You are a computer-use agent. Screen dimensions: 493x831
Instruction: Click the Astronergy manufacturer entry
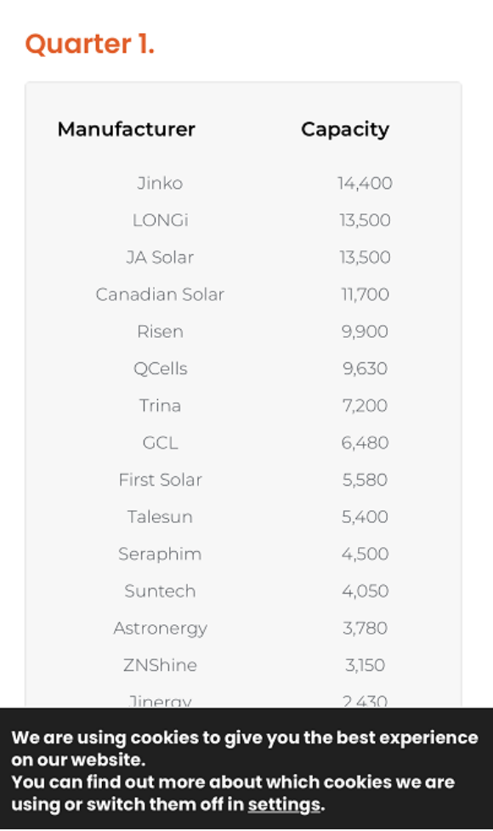pyautogui.click(x=161, y=629)
